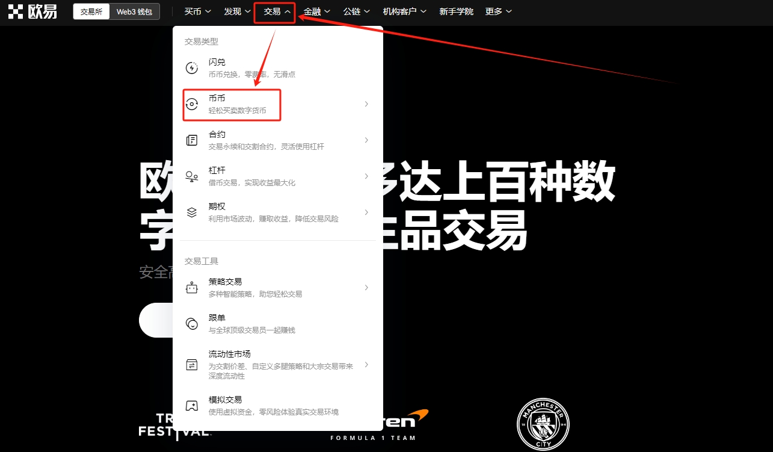Image resolution: width=773 pixels, height=452 pixels.
Task: Expand the 买币 dropdown menu
Action: 198,11
